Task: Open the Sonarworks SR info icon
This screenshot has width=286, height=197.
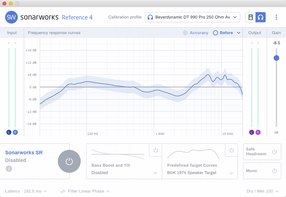Action: click(x=9, y=168)
